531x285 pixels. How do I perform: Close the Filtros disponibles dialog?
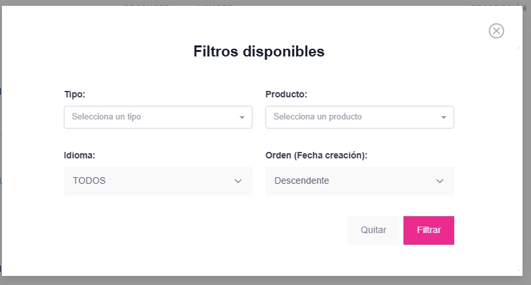pyautogui.click(x=497, y=31)
